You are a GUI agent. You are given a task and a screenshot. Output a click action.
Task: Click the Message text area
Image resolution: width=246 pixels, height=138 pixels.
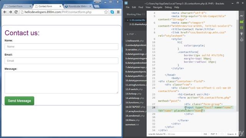(x=61, y=83)
